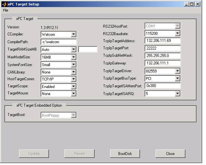Click the Close button at bottom
The image size is (206, 165).
[170, 154]
